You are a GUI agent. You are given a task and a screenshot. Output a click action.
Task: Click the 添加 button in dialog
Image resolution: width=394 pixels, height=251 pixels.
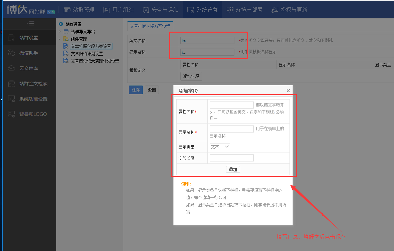click(x=233, y=169)
